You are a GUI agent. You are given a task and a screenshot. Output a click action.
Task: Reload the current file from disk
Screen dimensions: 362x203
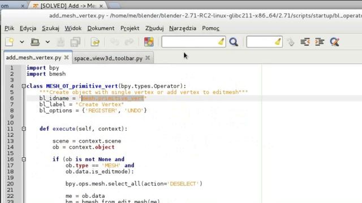coord(95,42)
